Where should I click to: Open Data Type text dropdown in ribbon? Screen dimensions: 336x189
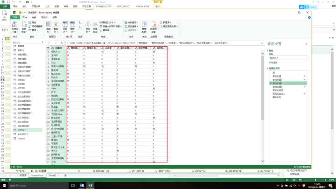107,22
